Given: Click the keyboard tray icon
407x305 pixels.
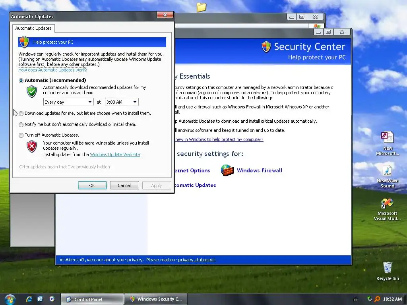Looking at the screenshot, I should point(356,299).
